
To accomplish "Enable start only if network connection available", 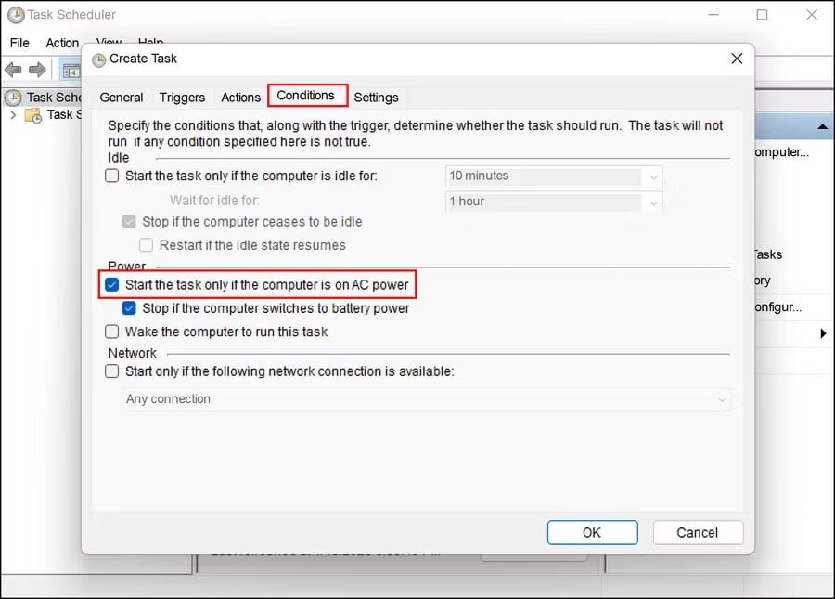I will (x=112, y=371).
